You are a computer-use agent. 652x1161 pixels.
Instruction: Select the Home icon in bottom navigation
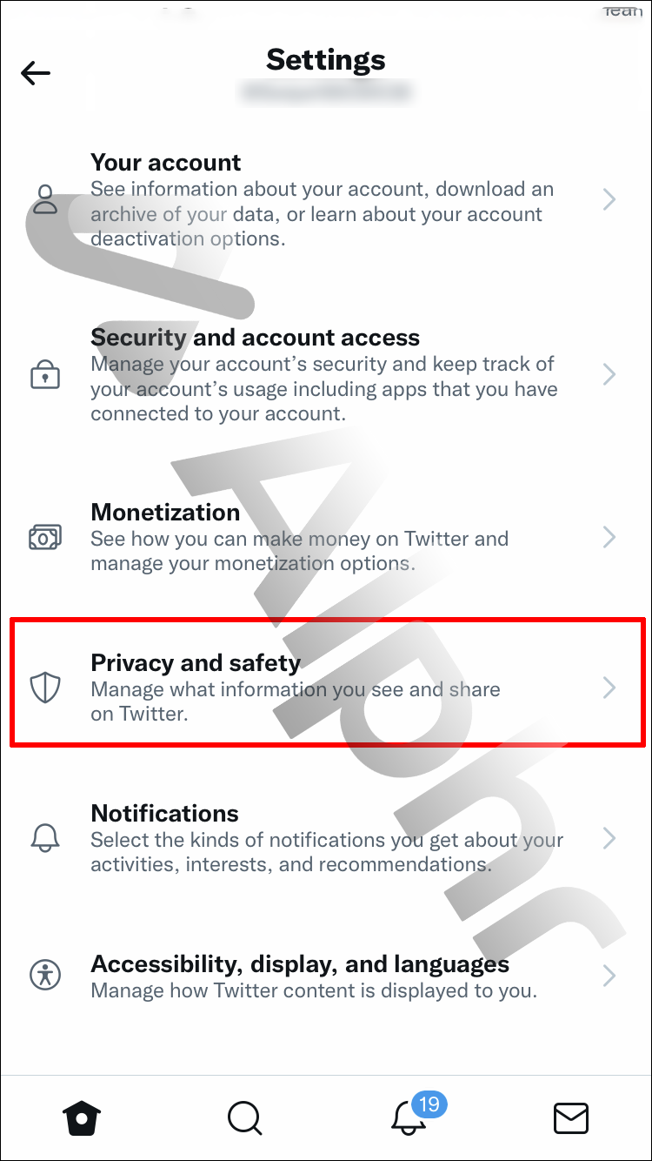point(81,1118)
